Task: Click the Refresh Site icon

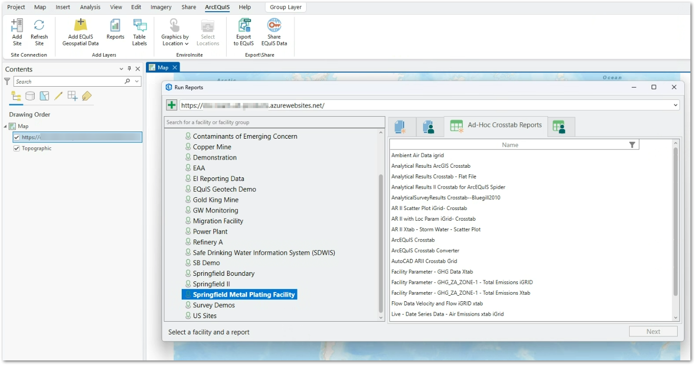Action: click(39, 32)
